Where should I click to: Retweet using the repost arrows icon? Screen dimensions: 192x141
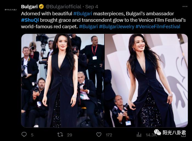(x=60, y=135)
